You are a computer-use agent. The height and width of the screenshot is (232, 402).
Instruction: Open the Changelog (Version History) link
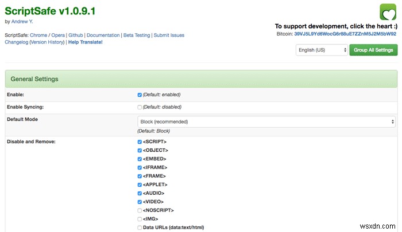coord(34,42)
